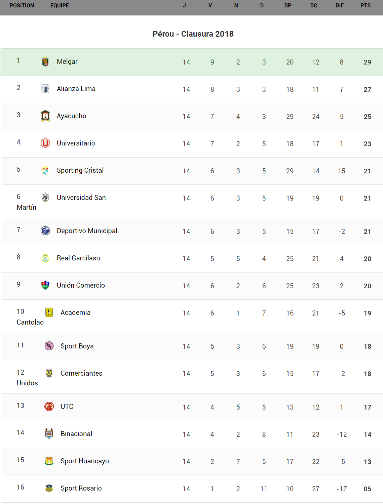Click the Pérou - Clausura 2018 title
The image size is (383, 504).
pyautogui.click(x=193, y=34)
